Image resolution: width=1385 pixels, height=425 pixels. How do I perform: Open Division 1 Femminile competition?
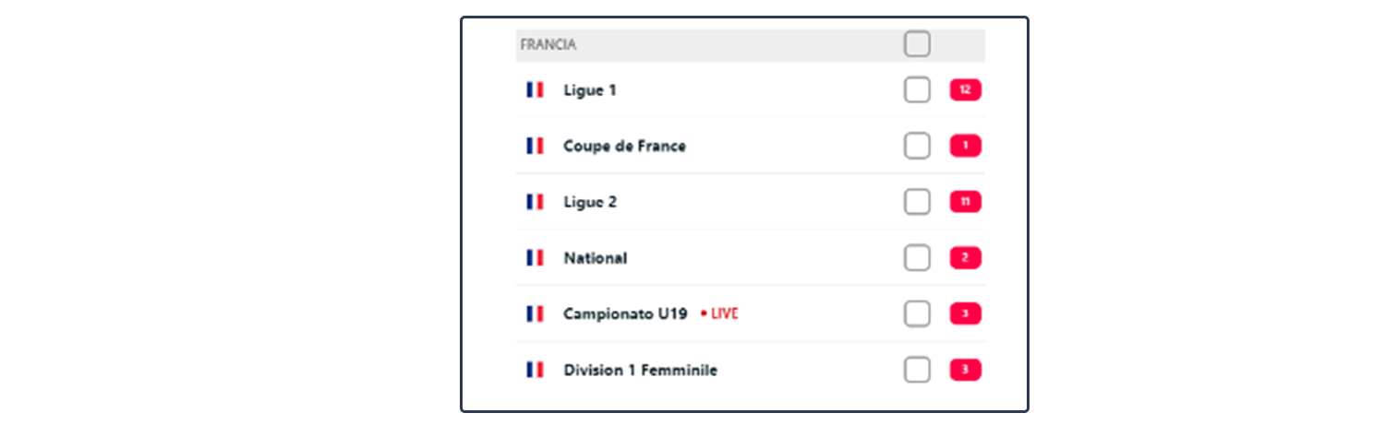[641, 370]
